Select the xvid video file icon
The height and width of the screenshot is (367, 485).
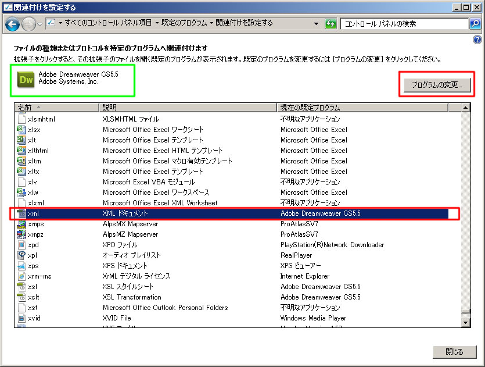[21, 318]
